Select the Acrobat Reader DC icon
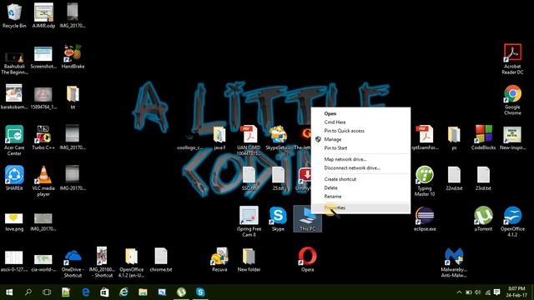Image resolution: width=534 pixels, height=300 pixels. [512, 58]
